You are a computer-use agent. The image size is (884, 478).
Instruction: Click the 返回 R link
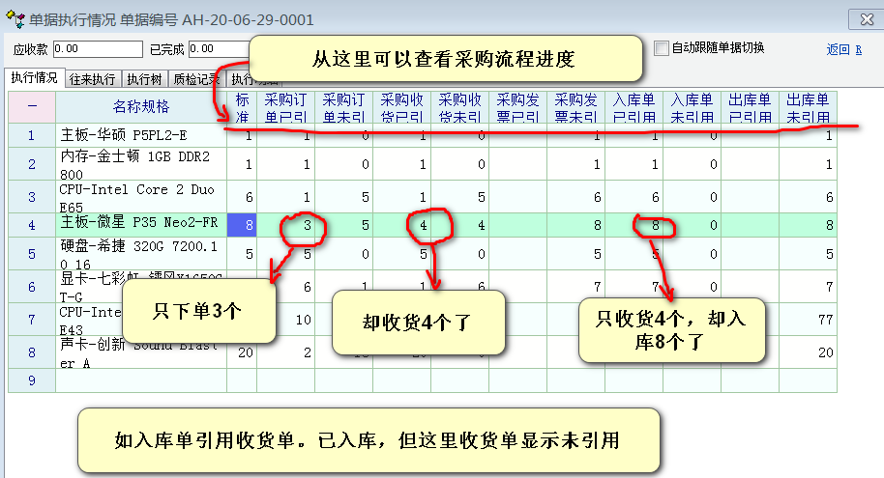coord(843,49)
